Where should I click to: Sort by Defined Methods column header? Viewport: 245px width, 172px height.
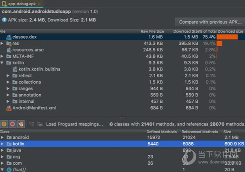point(162,132)
